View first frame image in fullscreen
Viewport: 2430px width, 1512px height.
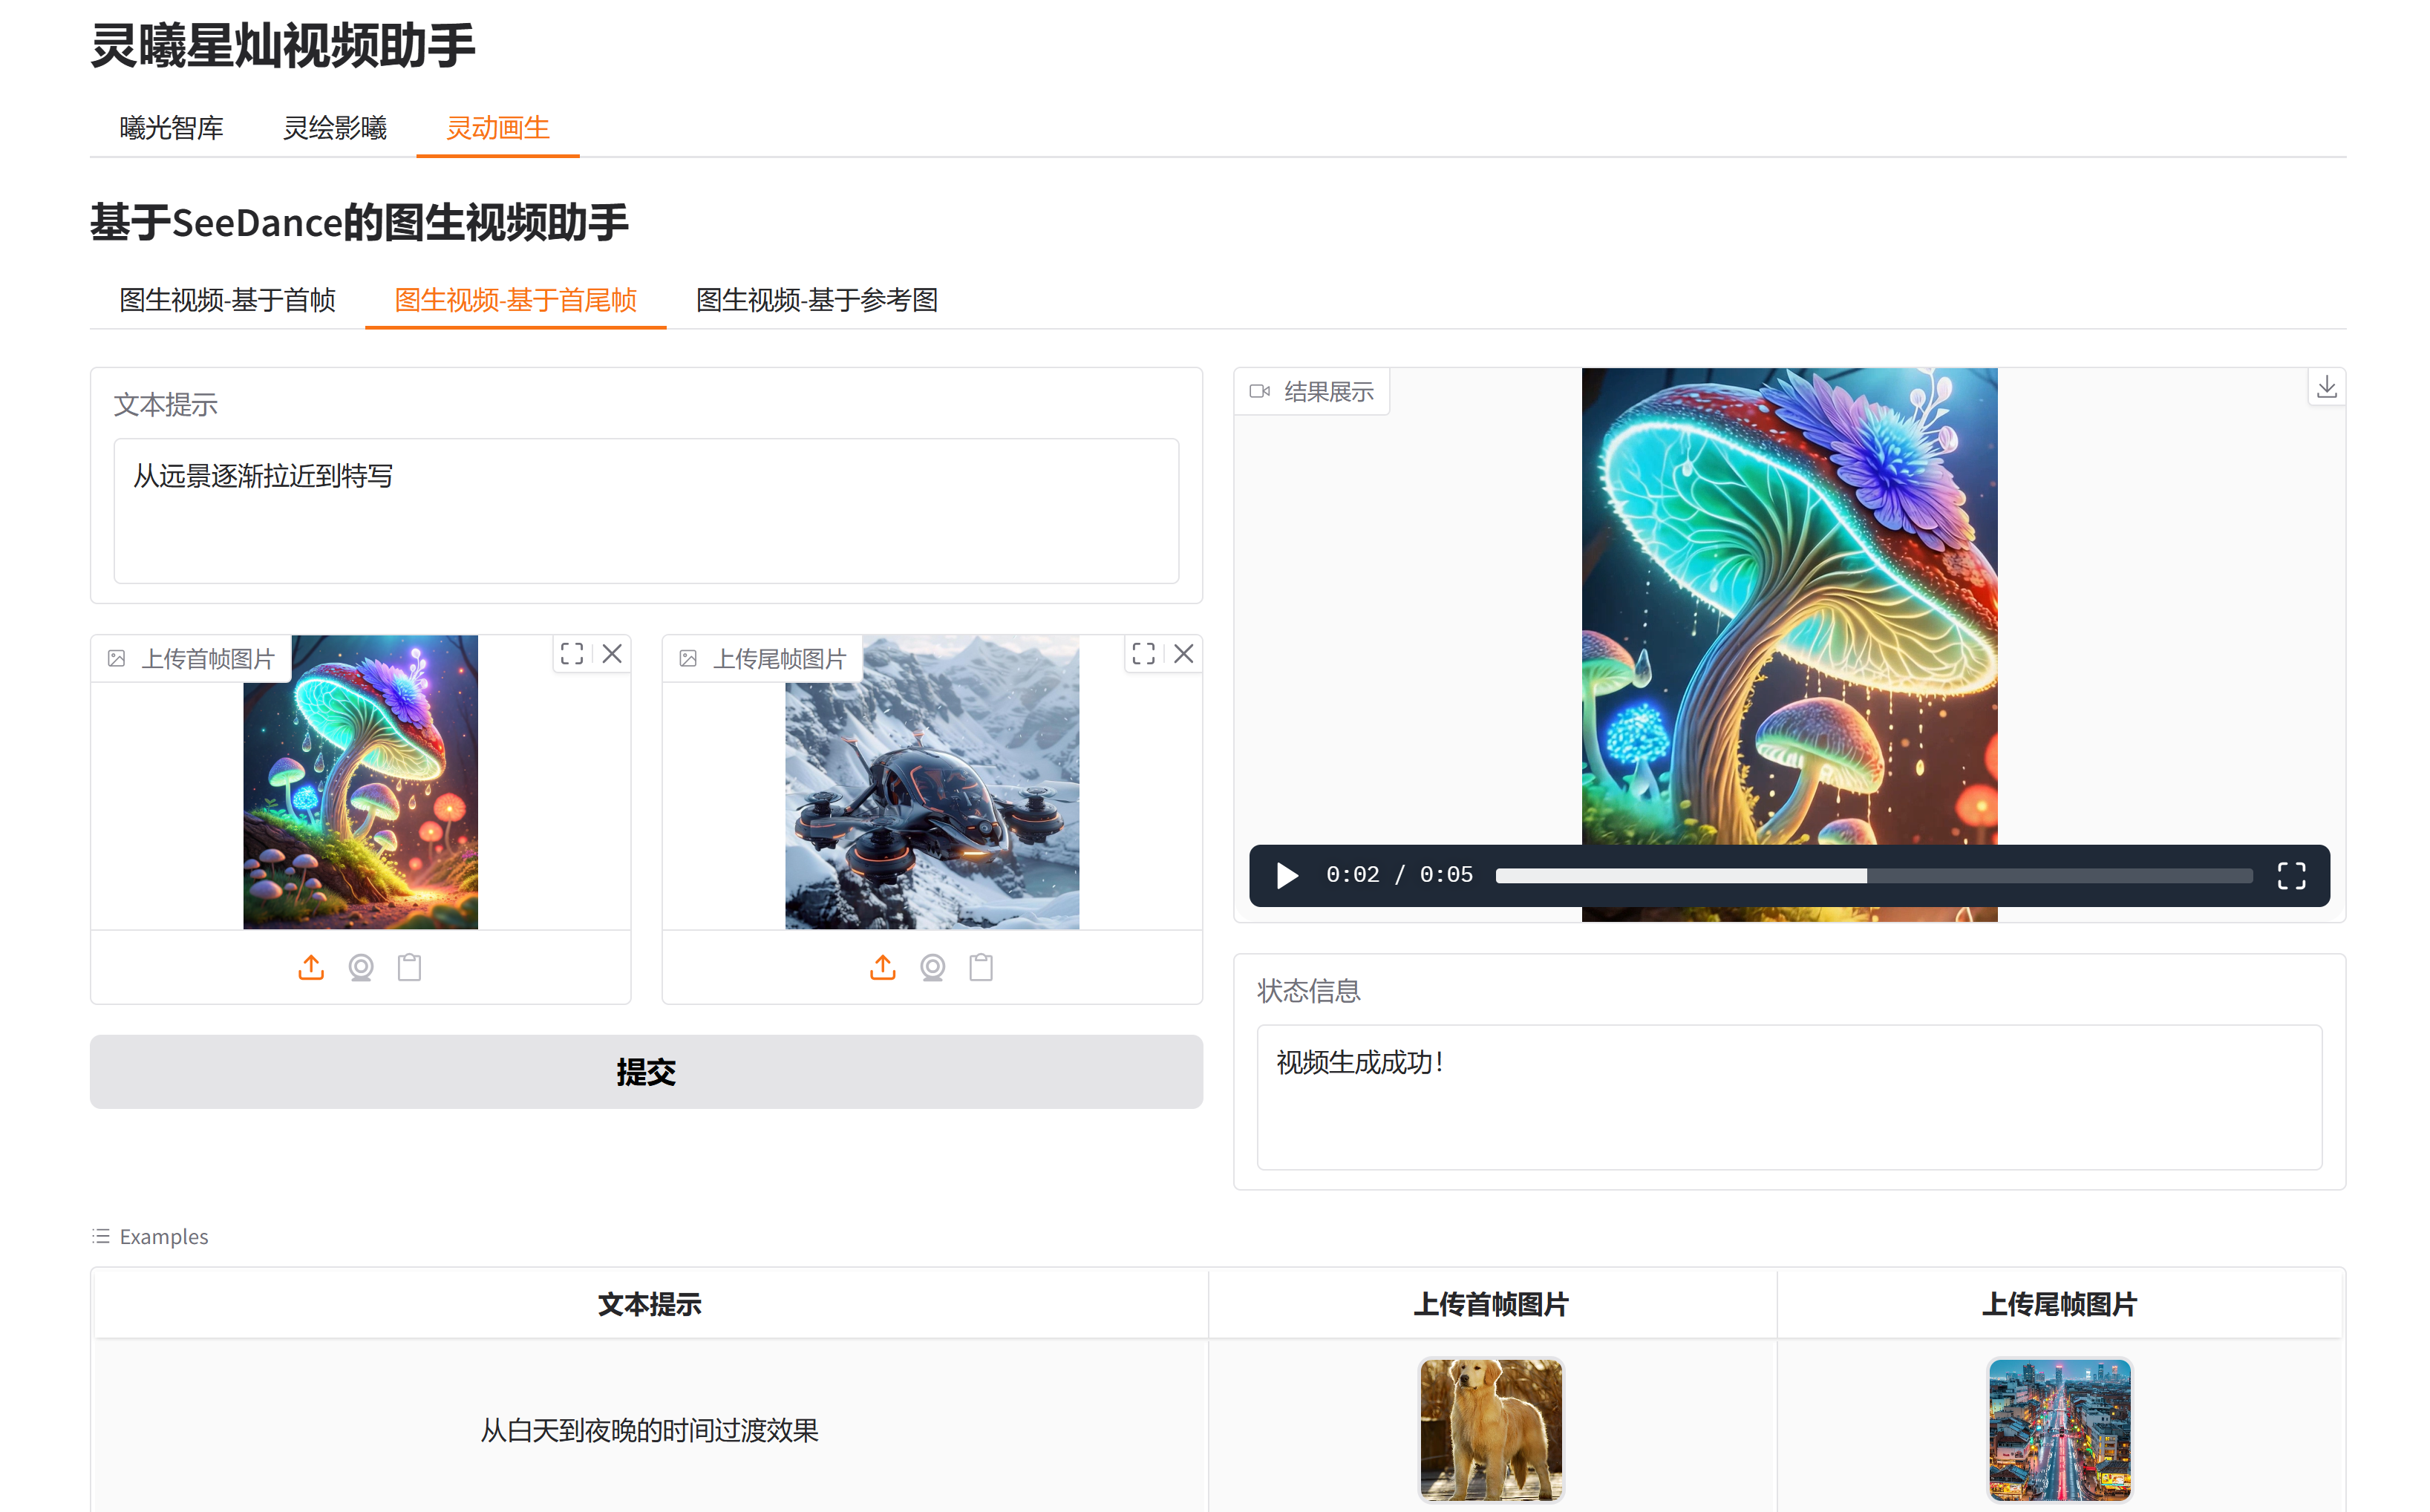[572, 654]
